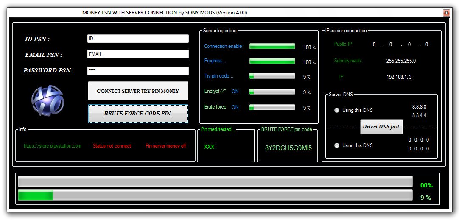The width and height of the screenshot is (459, 220).
Task: Select the 8.8.8.8 Using this DNS option
Action: [x=337, y=110]
